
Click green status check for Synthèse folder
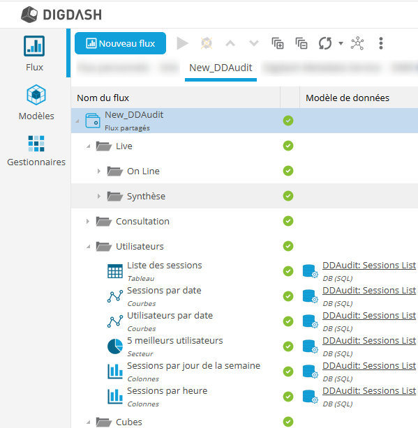pos(288,196)
